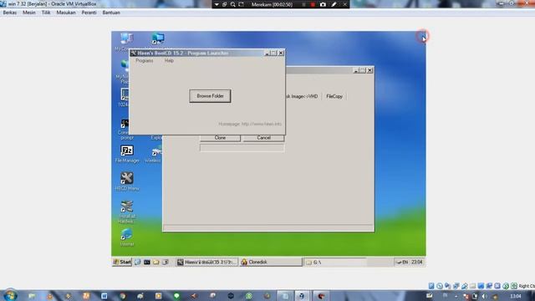The height and width of the screenshot is (301, 535).
Task: Click the guest Start button
Action: point(122,262)
